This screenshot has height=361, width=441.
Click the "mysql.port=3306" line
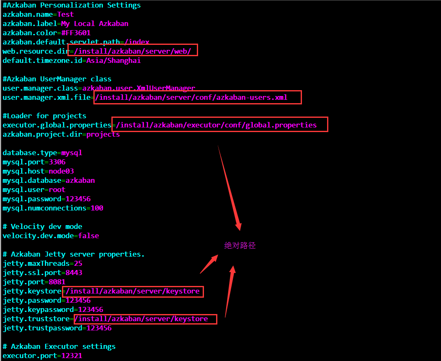[34, 162]
